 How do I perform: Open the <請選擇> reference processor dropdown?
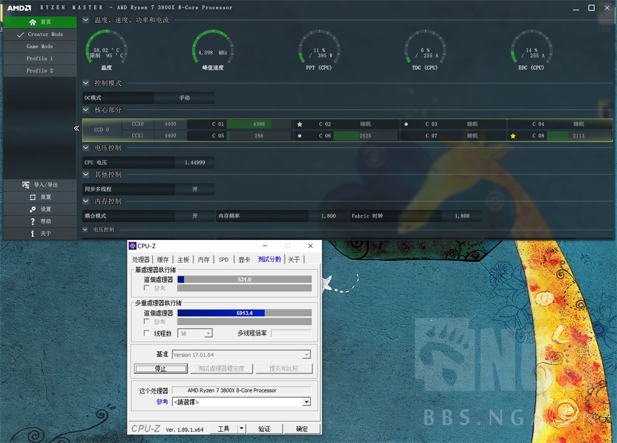[306, 402]
